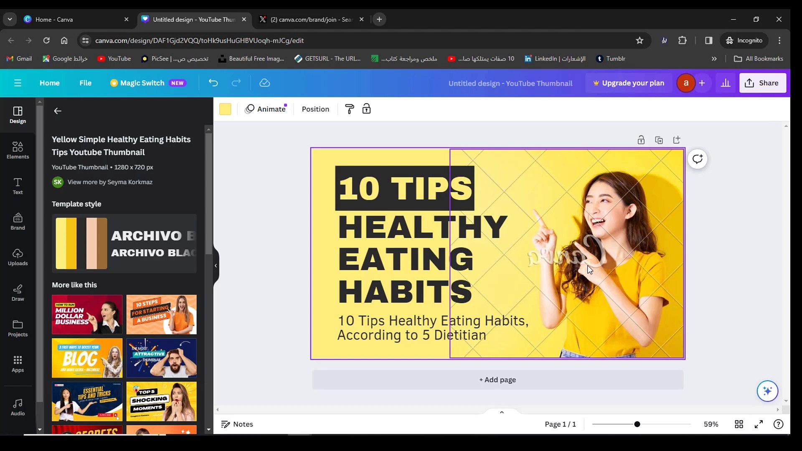The height and width of the screenshot is (451, 802).
Task: Undo the last action
Action: point(213,83)
